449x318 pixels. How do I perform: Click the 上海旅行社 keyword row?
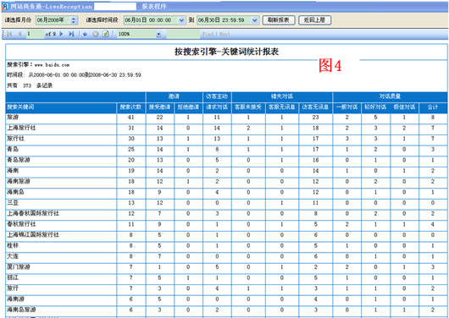pos(226,128)
